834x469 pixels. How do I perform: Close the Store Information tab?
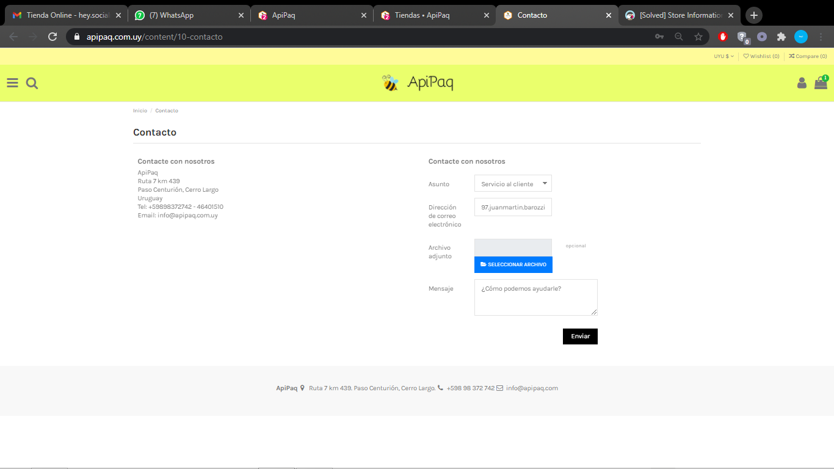tap(731, 15)
